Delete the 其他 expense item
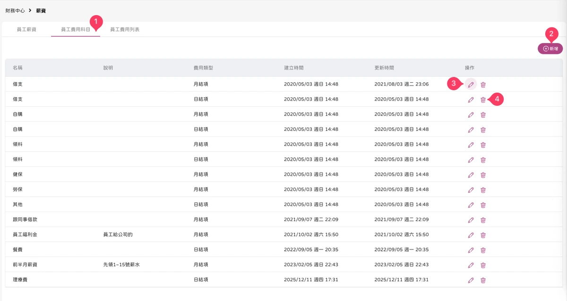This screenshot has height=301, width=567. 483,205
